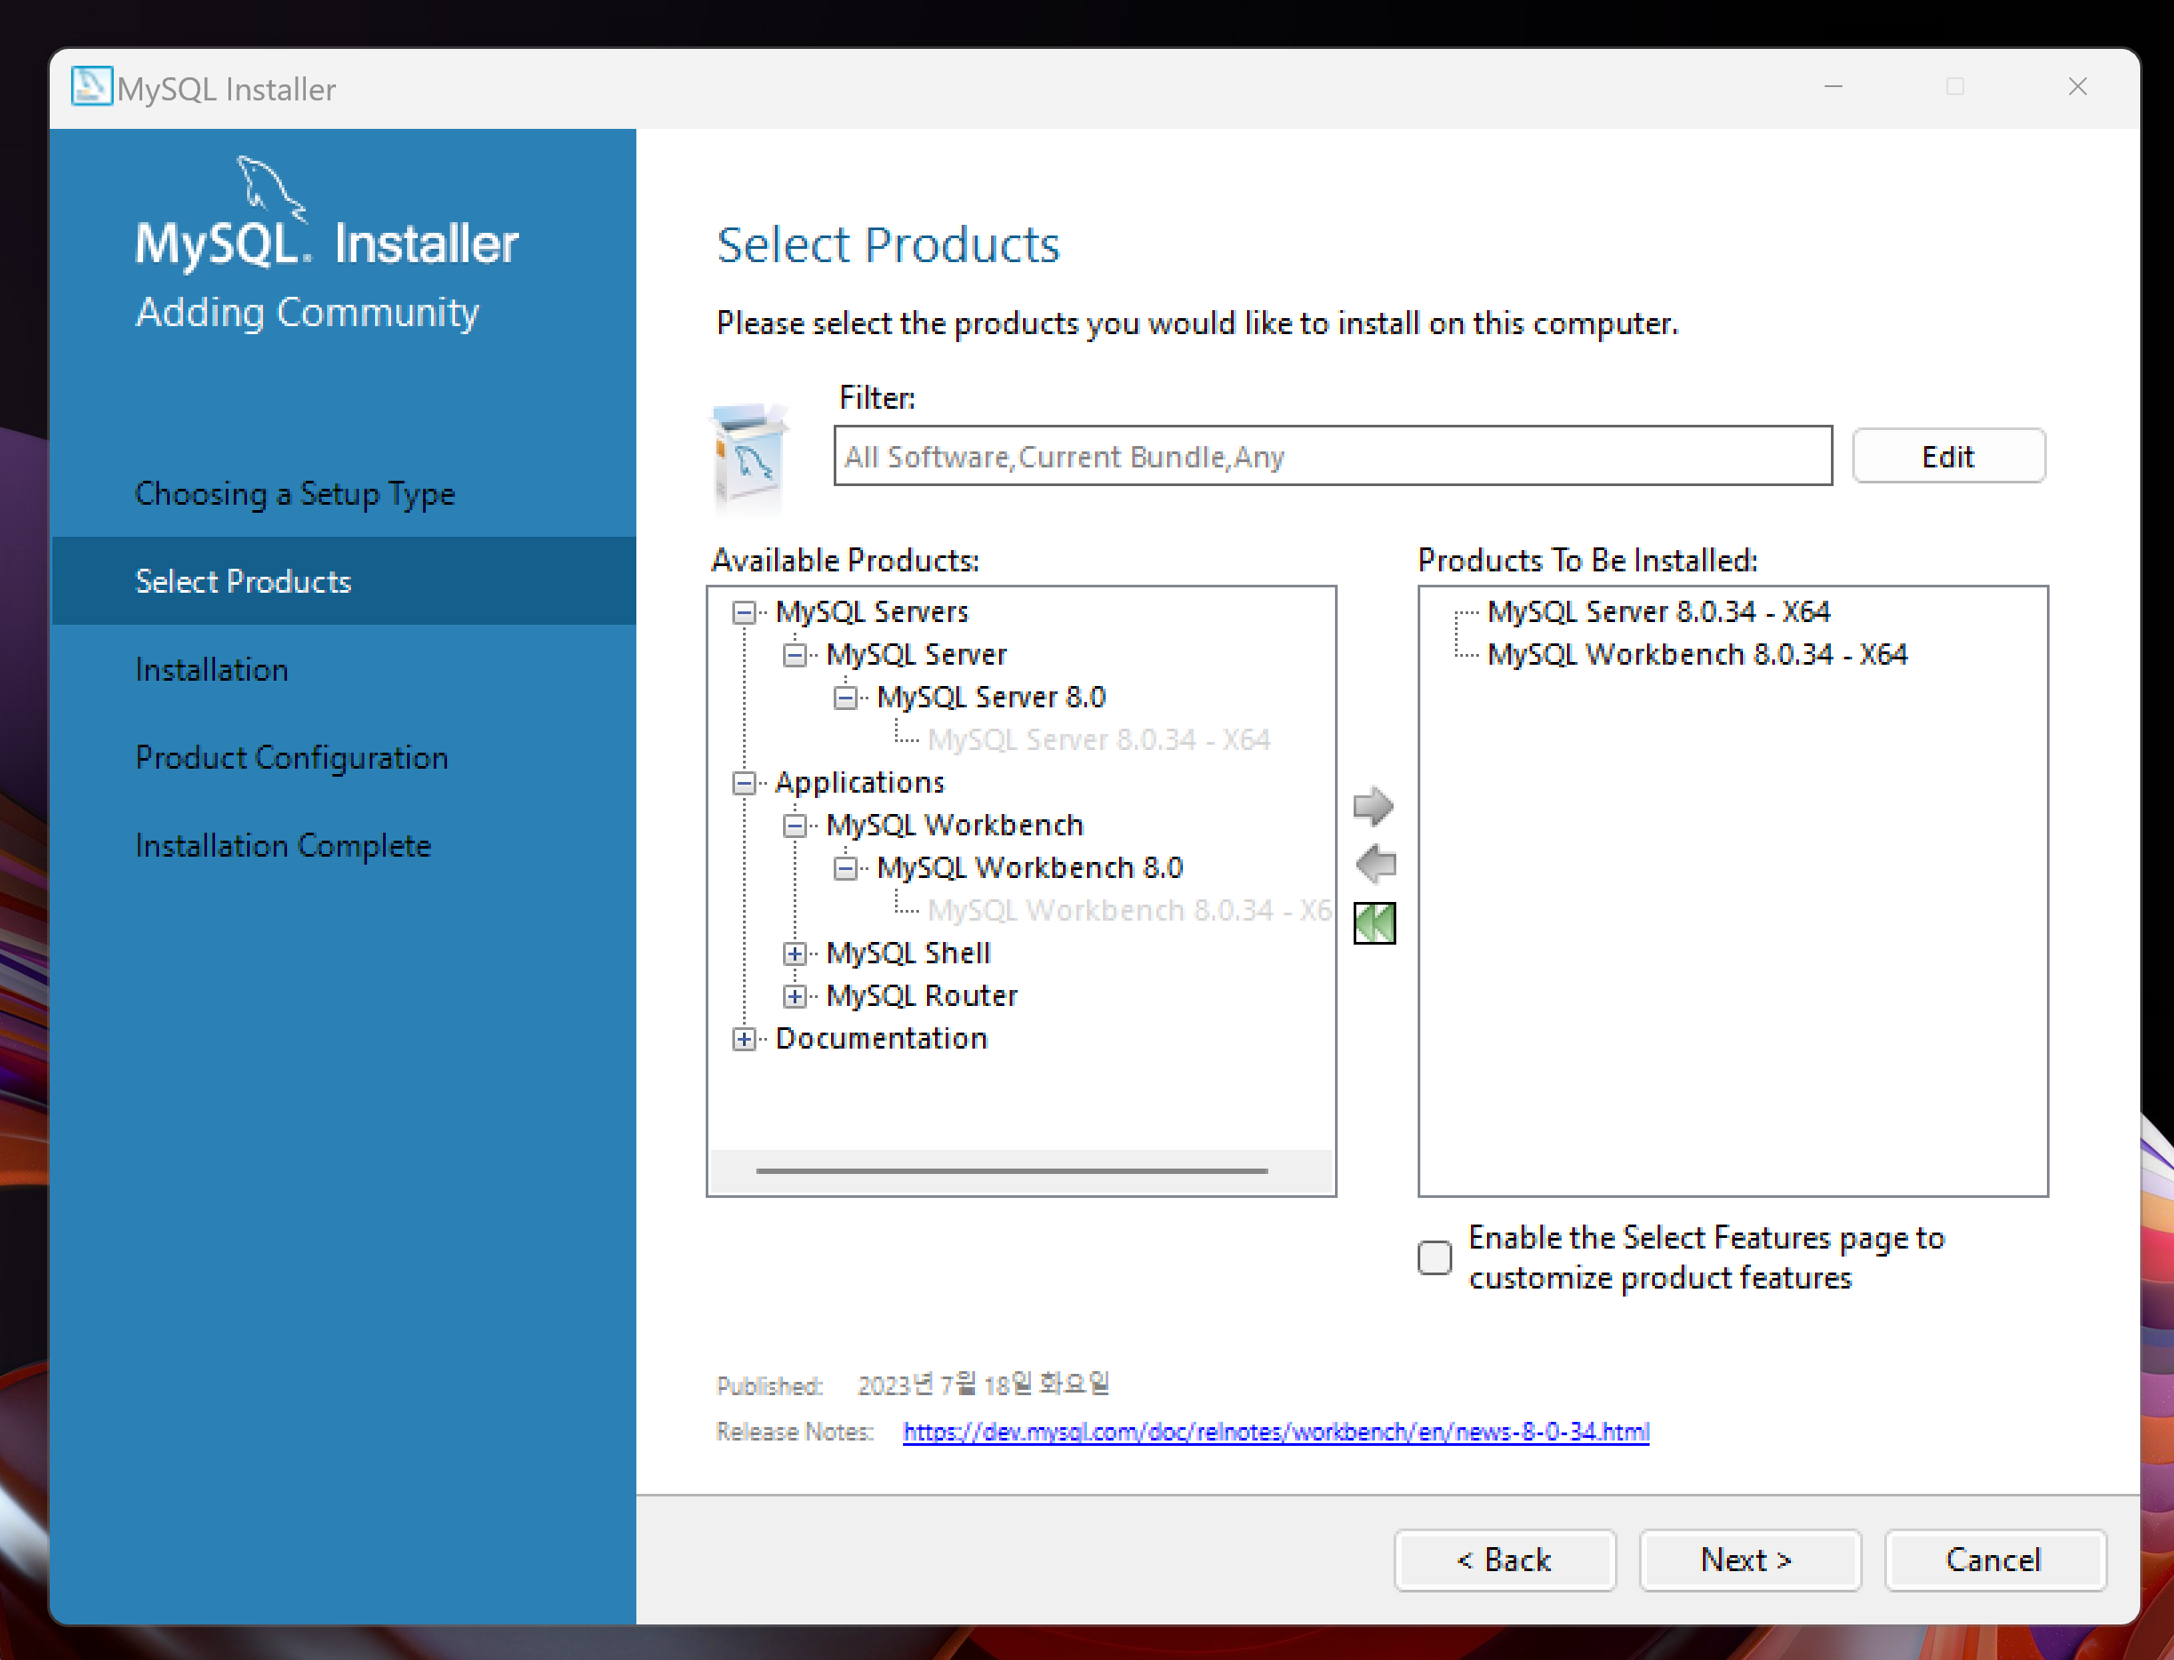Select MySQL Workbench 8.0.34 in install list
Screen dimensions: 2174x1660
coord(1696,655)
